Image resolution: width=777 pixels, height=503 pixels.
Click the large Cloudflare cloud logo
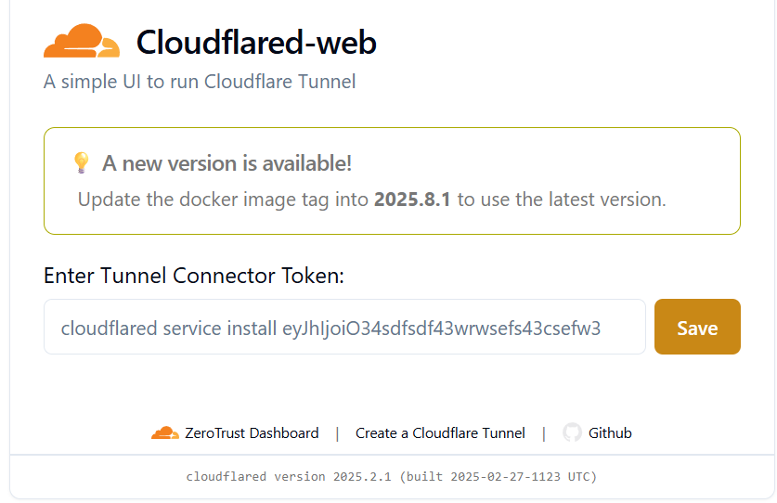pos(82,42)
